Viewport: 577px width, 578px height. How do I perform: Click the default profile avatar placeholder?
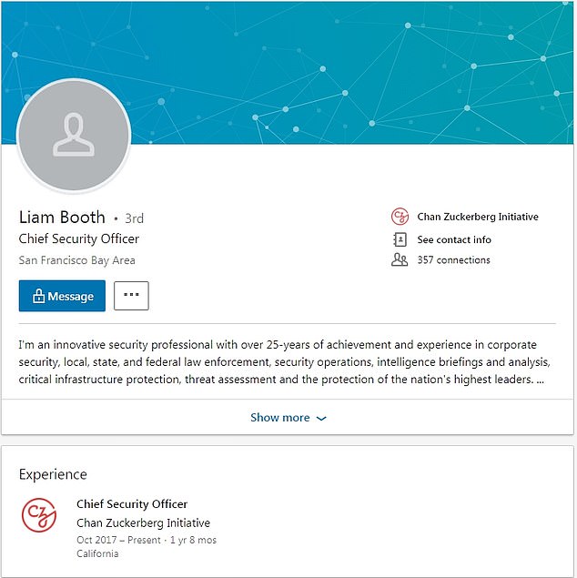[x=74, y=136]
